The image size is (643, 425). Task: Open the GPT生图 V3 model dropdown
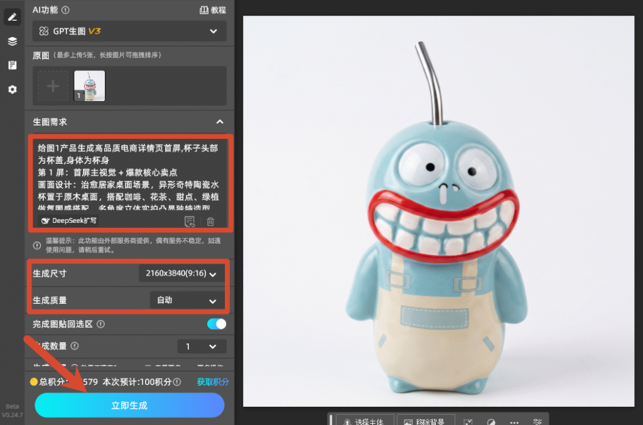(x=129, y=31)
